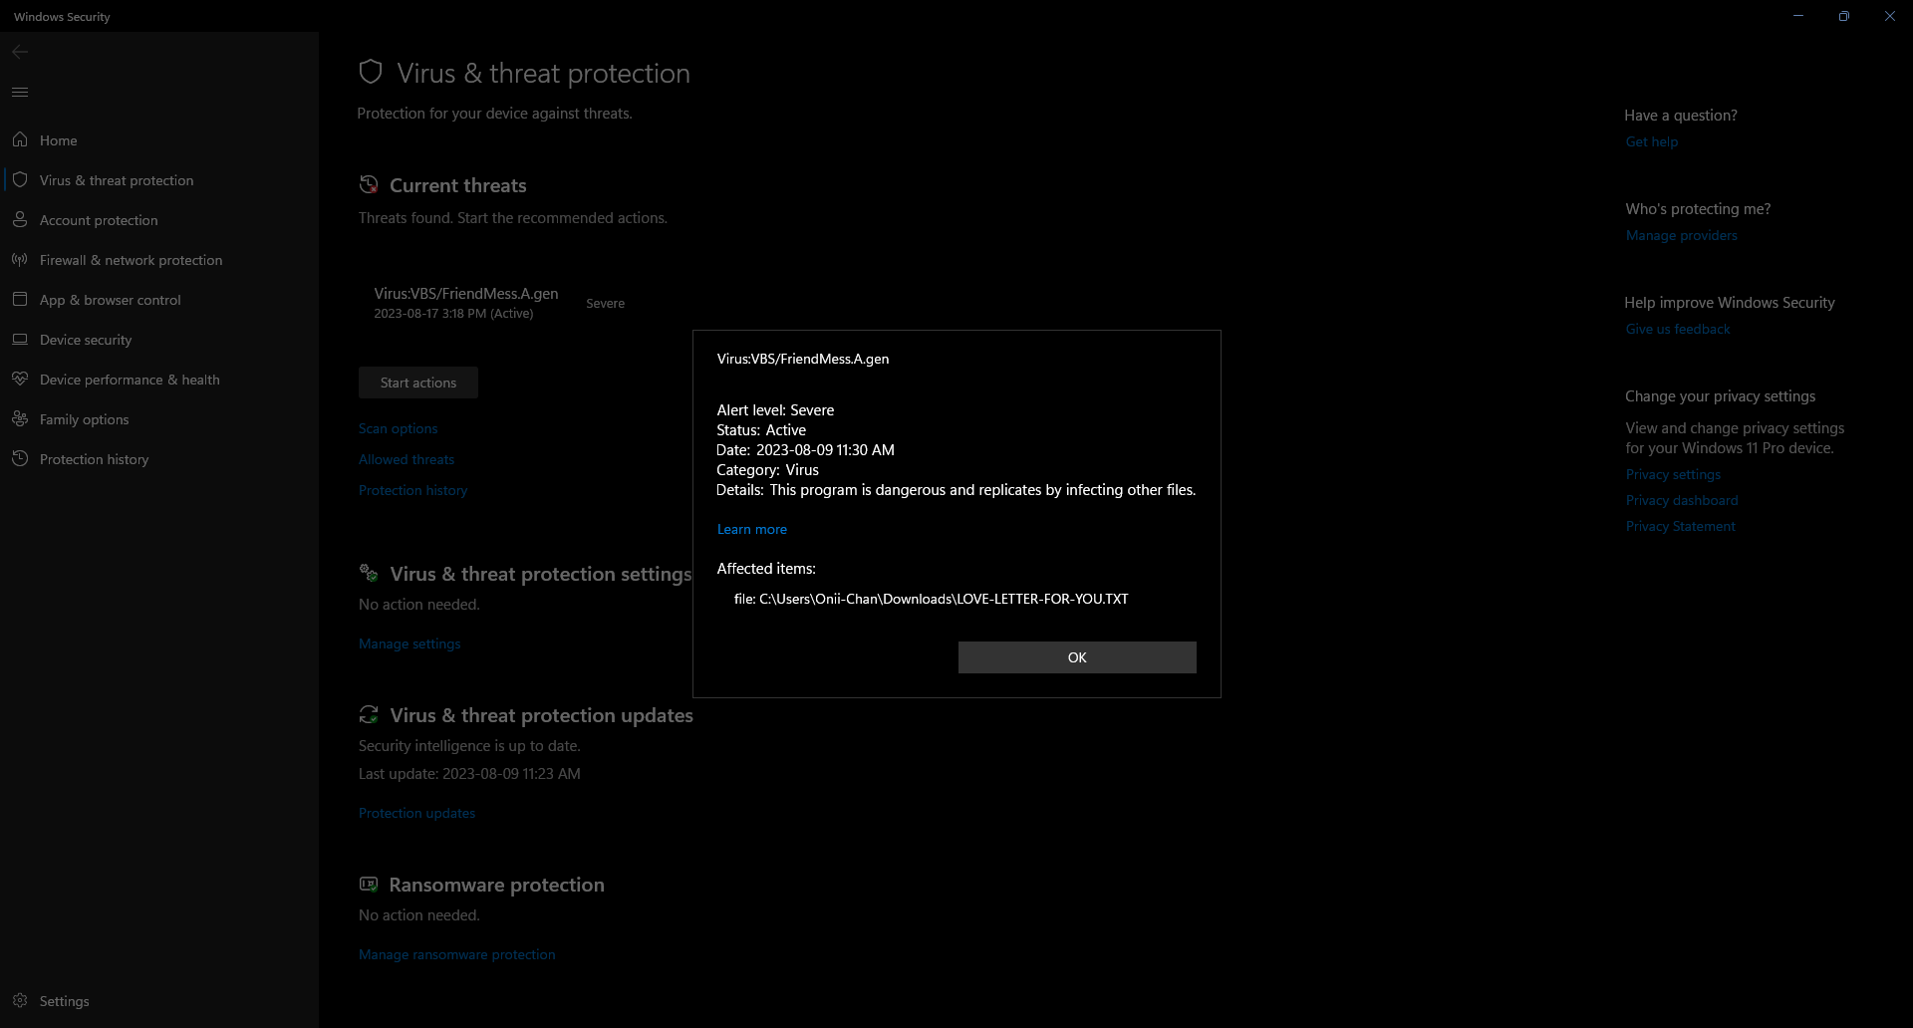Image resolution: width=1913 pixels, height=1028 pixels.
Task: Click the Family options people icon
Action: [x=20, y=419]
